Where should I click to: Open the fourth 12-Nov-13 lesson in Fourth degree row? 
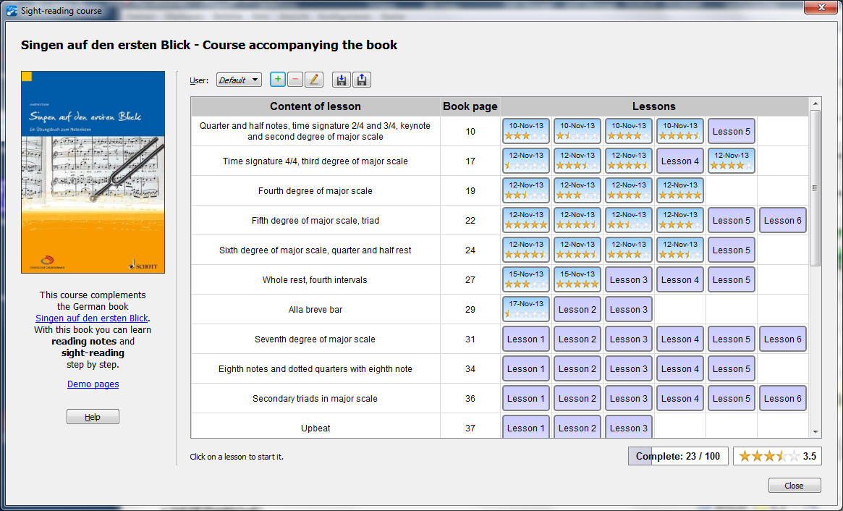tap(680, 190)
